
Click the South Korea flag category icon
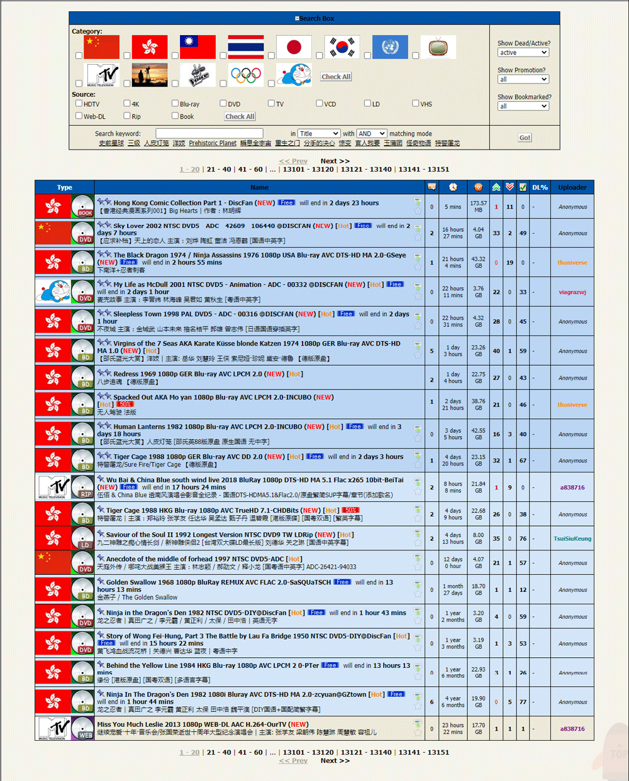coord(342,47)
